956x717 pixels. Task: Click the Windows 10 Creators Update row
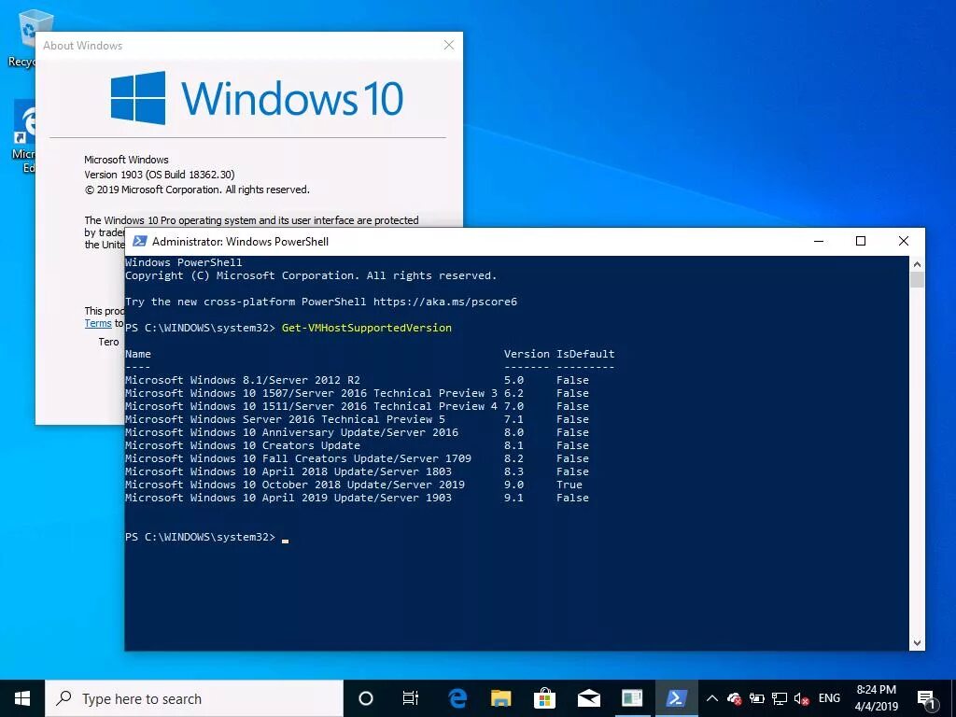(358, 445)
